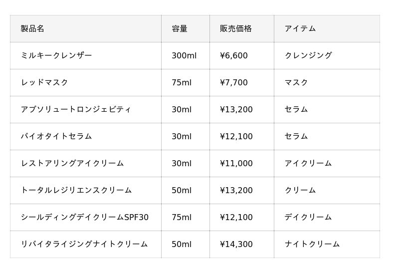Image resolution: width=399 pixels, height=273 pixels.
Task: Click the ¥6,600 price cell
Action: 234,56
